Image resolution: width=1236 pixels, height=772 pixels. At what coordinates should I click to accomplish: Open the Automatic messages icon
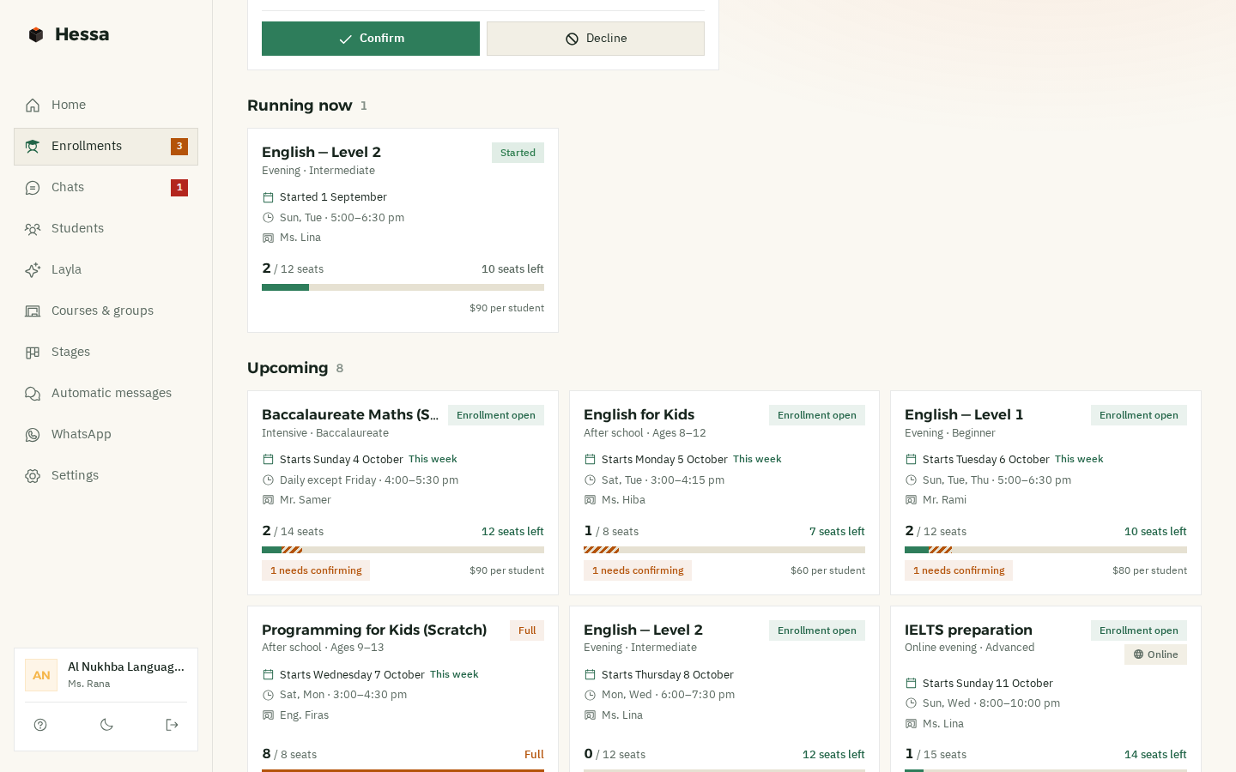pos(33,394)
